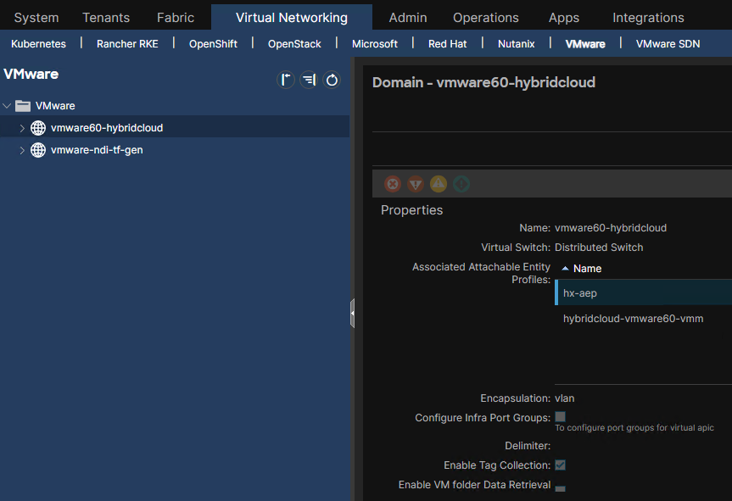Image resolution: width=732 pixels, height=501 pixels.
Task: Show major faults with the orange triangle icon
Action: click(416, 184)
